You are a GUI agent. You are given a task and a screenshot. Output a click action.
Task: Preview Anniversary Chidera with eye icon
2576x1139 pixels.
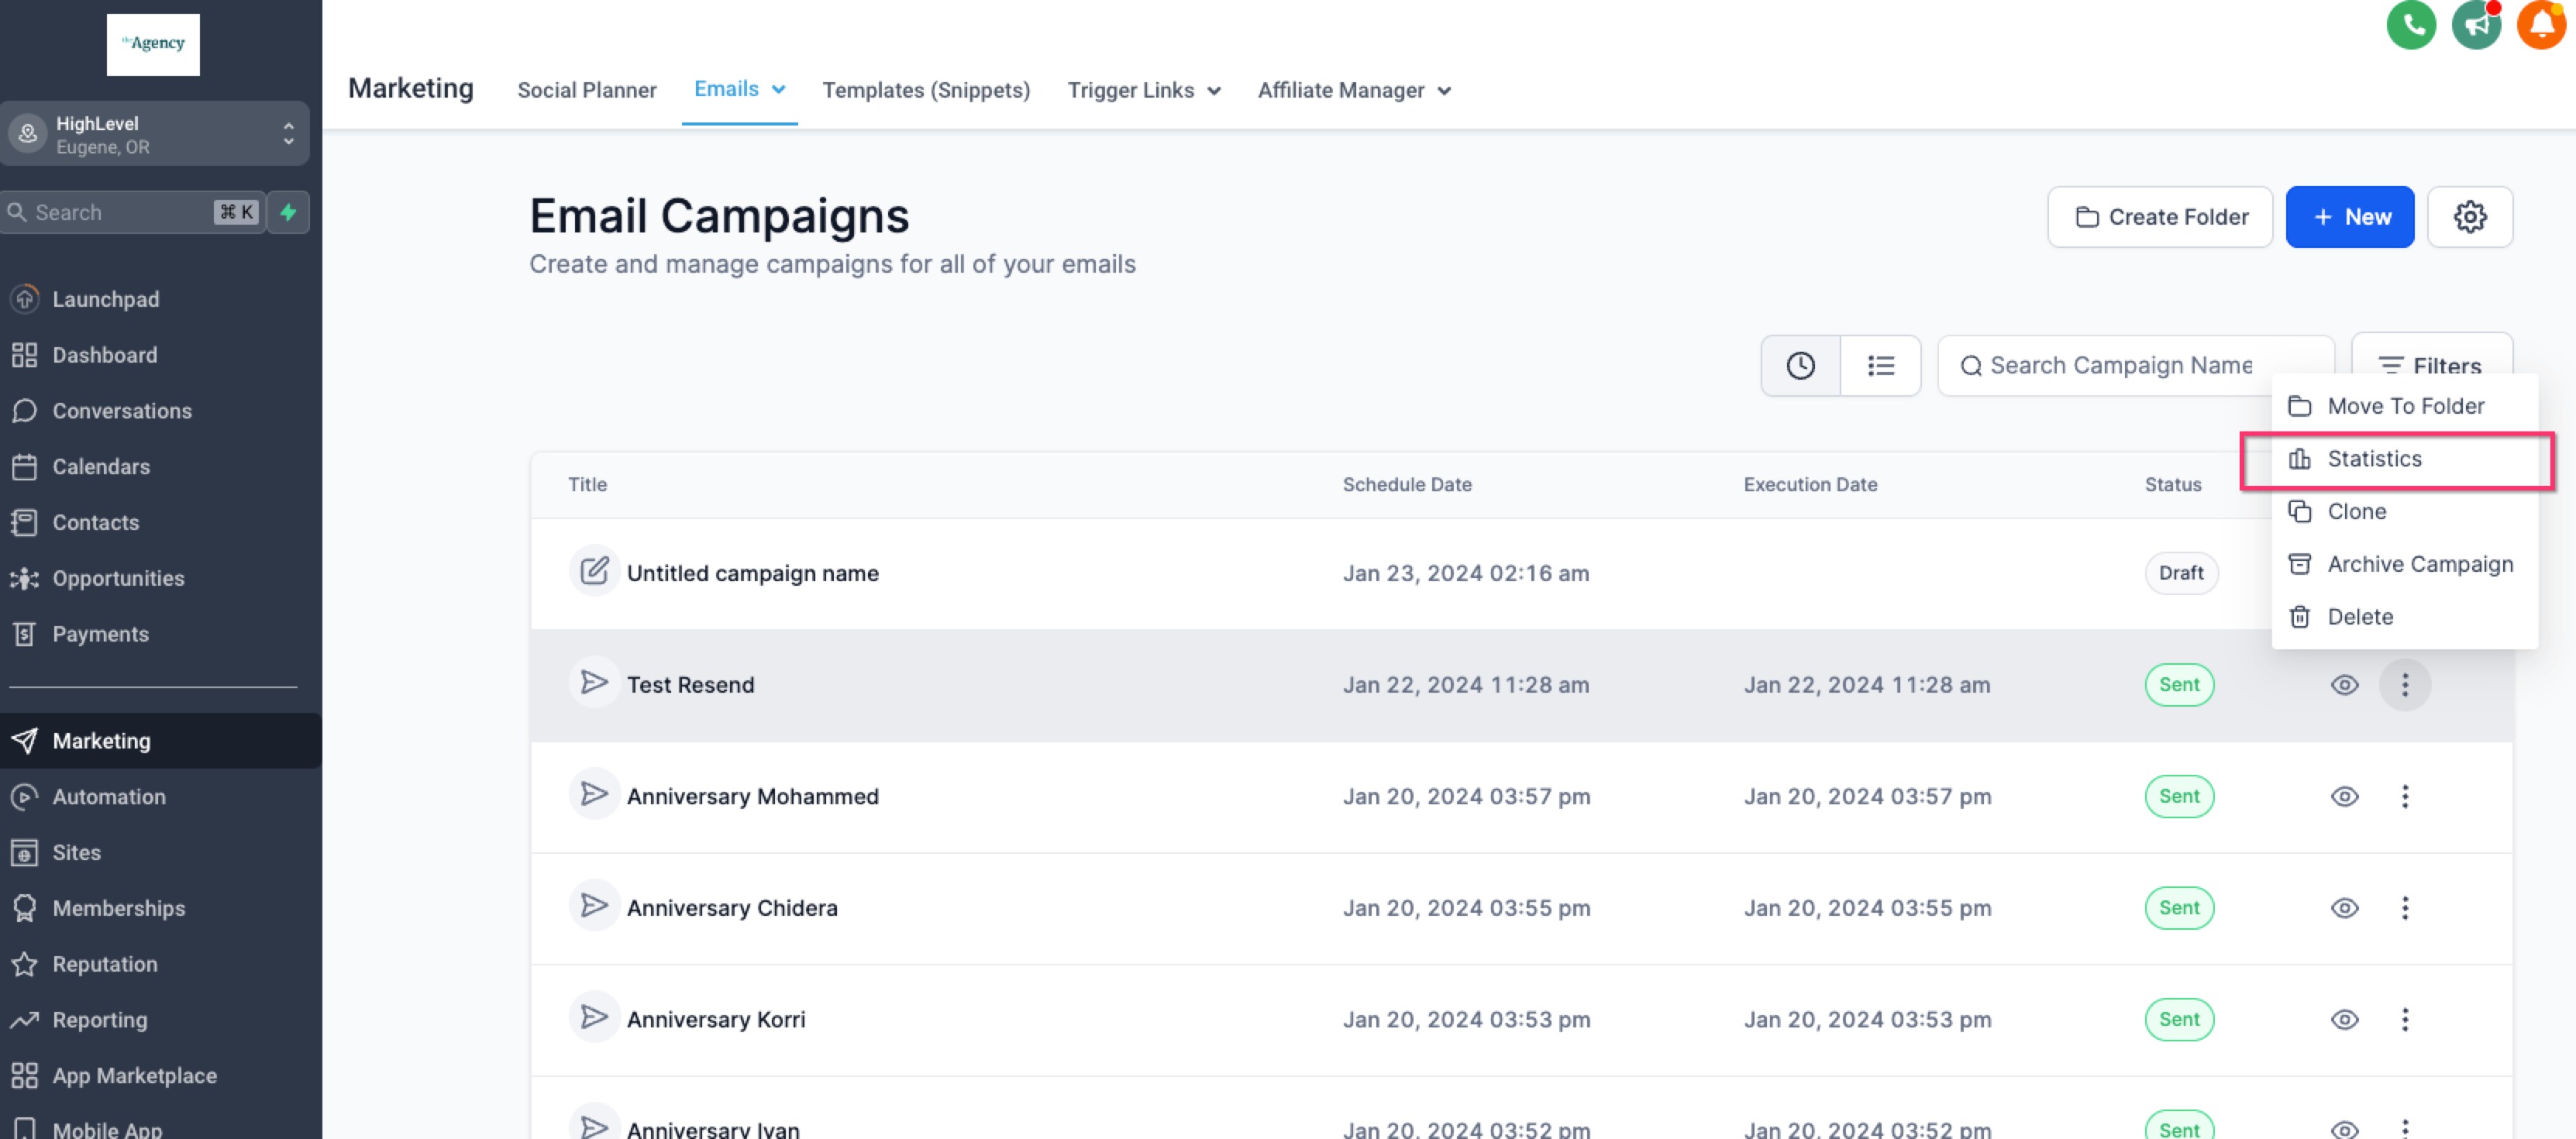pyautogui.click(x=2344, y=908)
